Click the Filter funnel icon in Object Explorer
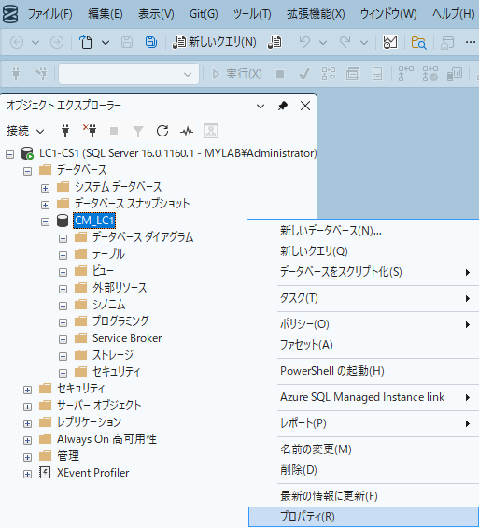The image size is (479, 528). click(x=138, y=131)
